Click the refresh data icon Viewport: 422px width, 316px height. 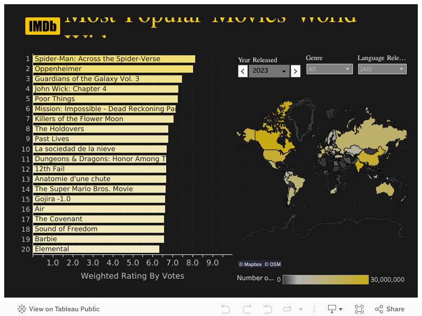pyautogui.click(x=287, y=309)
